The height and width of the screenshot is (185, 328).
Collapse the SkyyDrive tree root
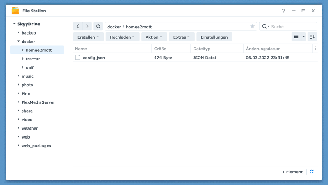(14, 24)
